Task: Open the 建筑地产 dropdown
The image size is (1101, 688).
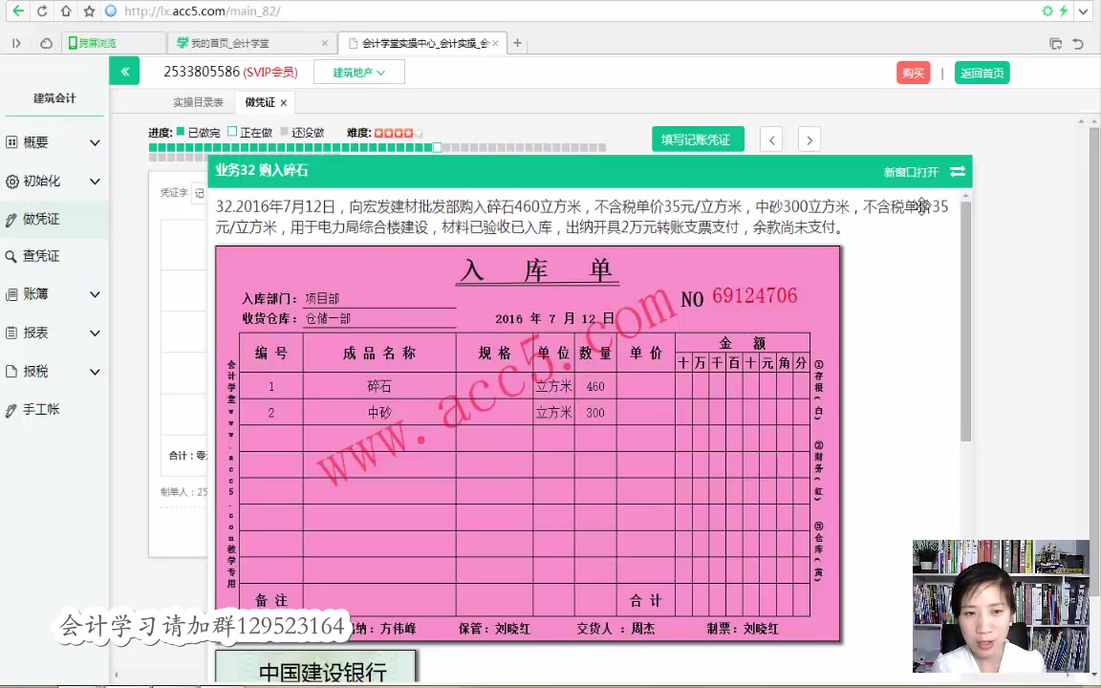Action: click(358, 72)
